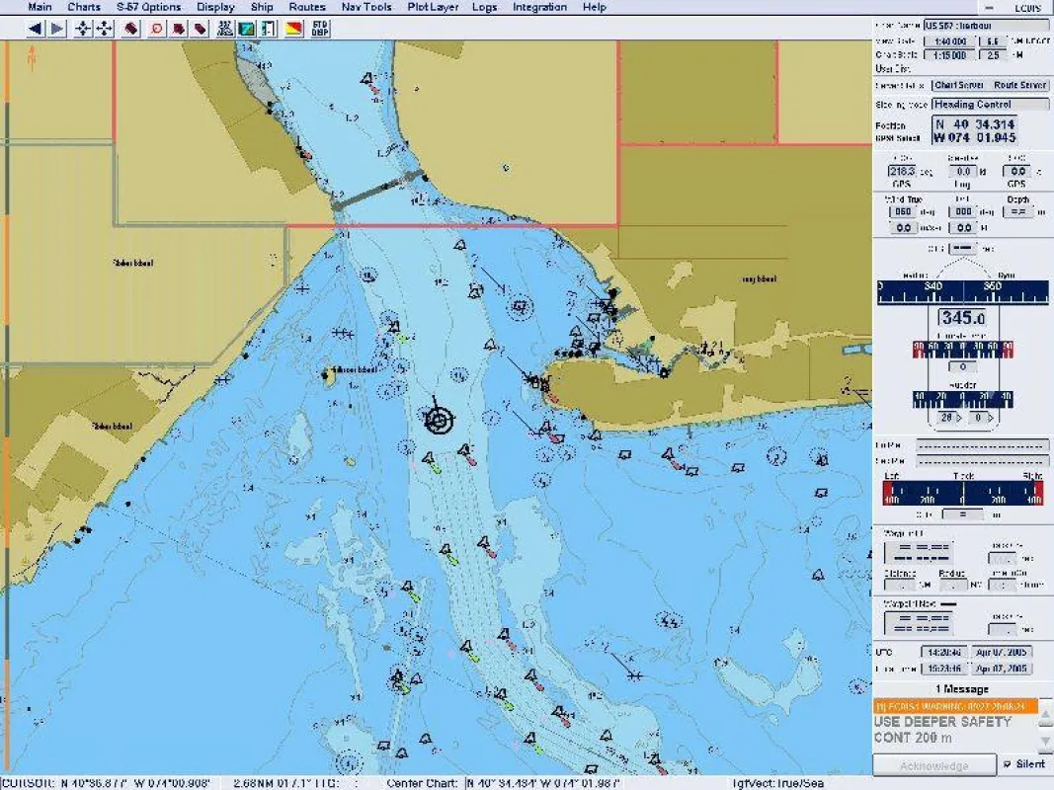Open the US S57 Harbour chart name field
This screenshot has height=790, width=1054.
[986, 26]
